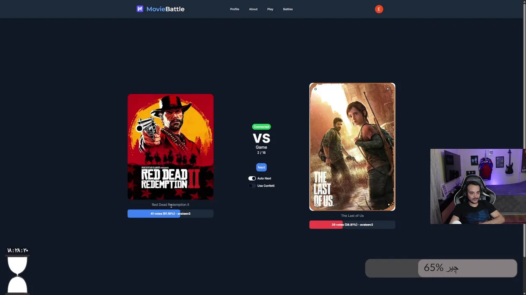Open the Profile menu item
The height and width of the screenshot is (295, 526).
pos(235,9)
